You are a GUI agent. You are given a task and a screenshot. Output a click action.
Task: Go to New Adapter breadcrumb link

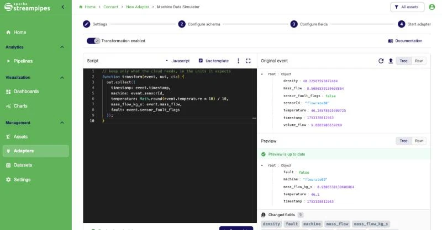point(138,7)
